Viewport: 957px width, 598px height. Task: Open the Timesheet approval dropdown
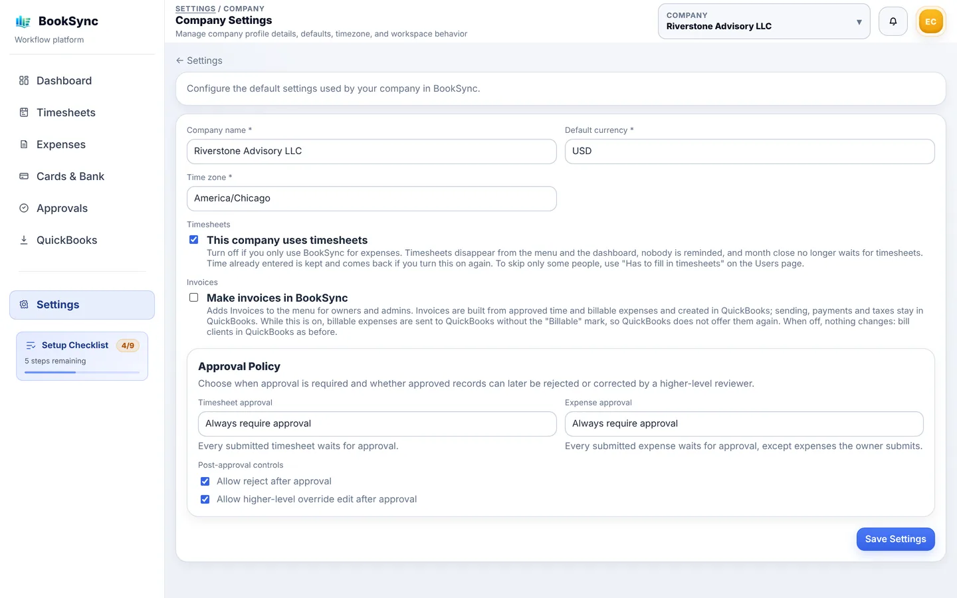coord(377,424)
